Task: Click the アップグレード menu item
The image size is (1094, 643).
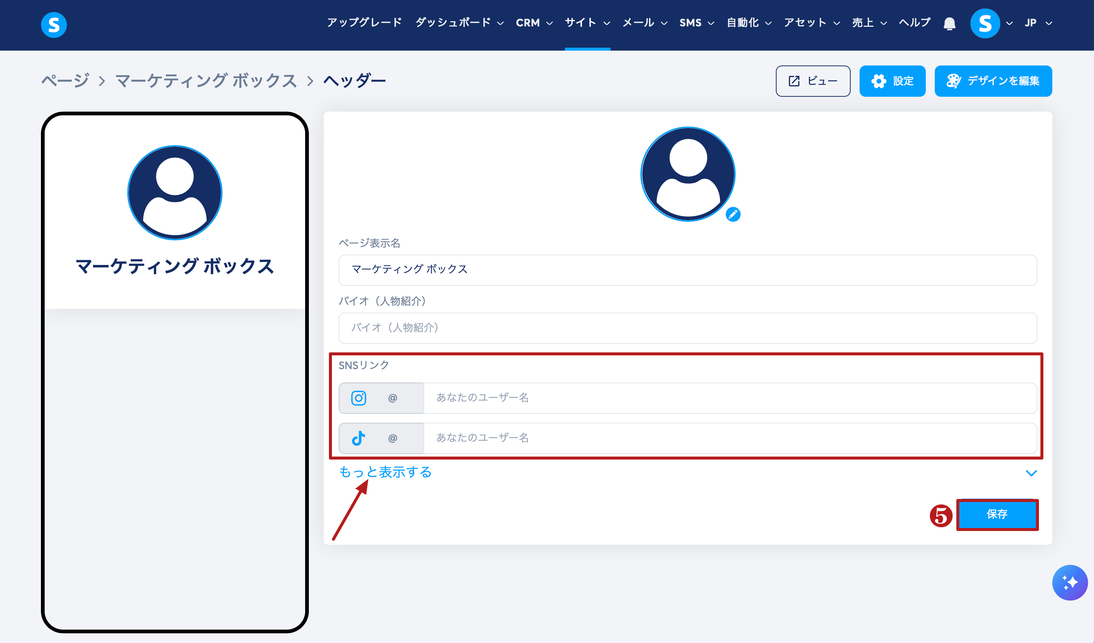Action: 364,23
